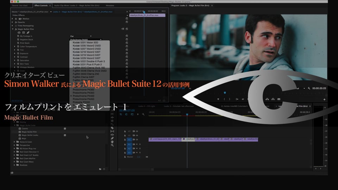Click Export Frame camera icon in Program monitor
338x190 pixels.
(x=279, y=99)
